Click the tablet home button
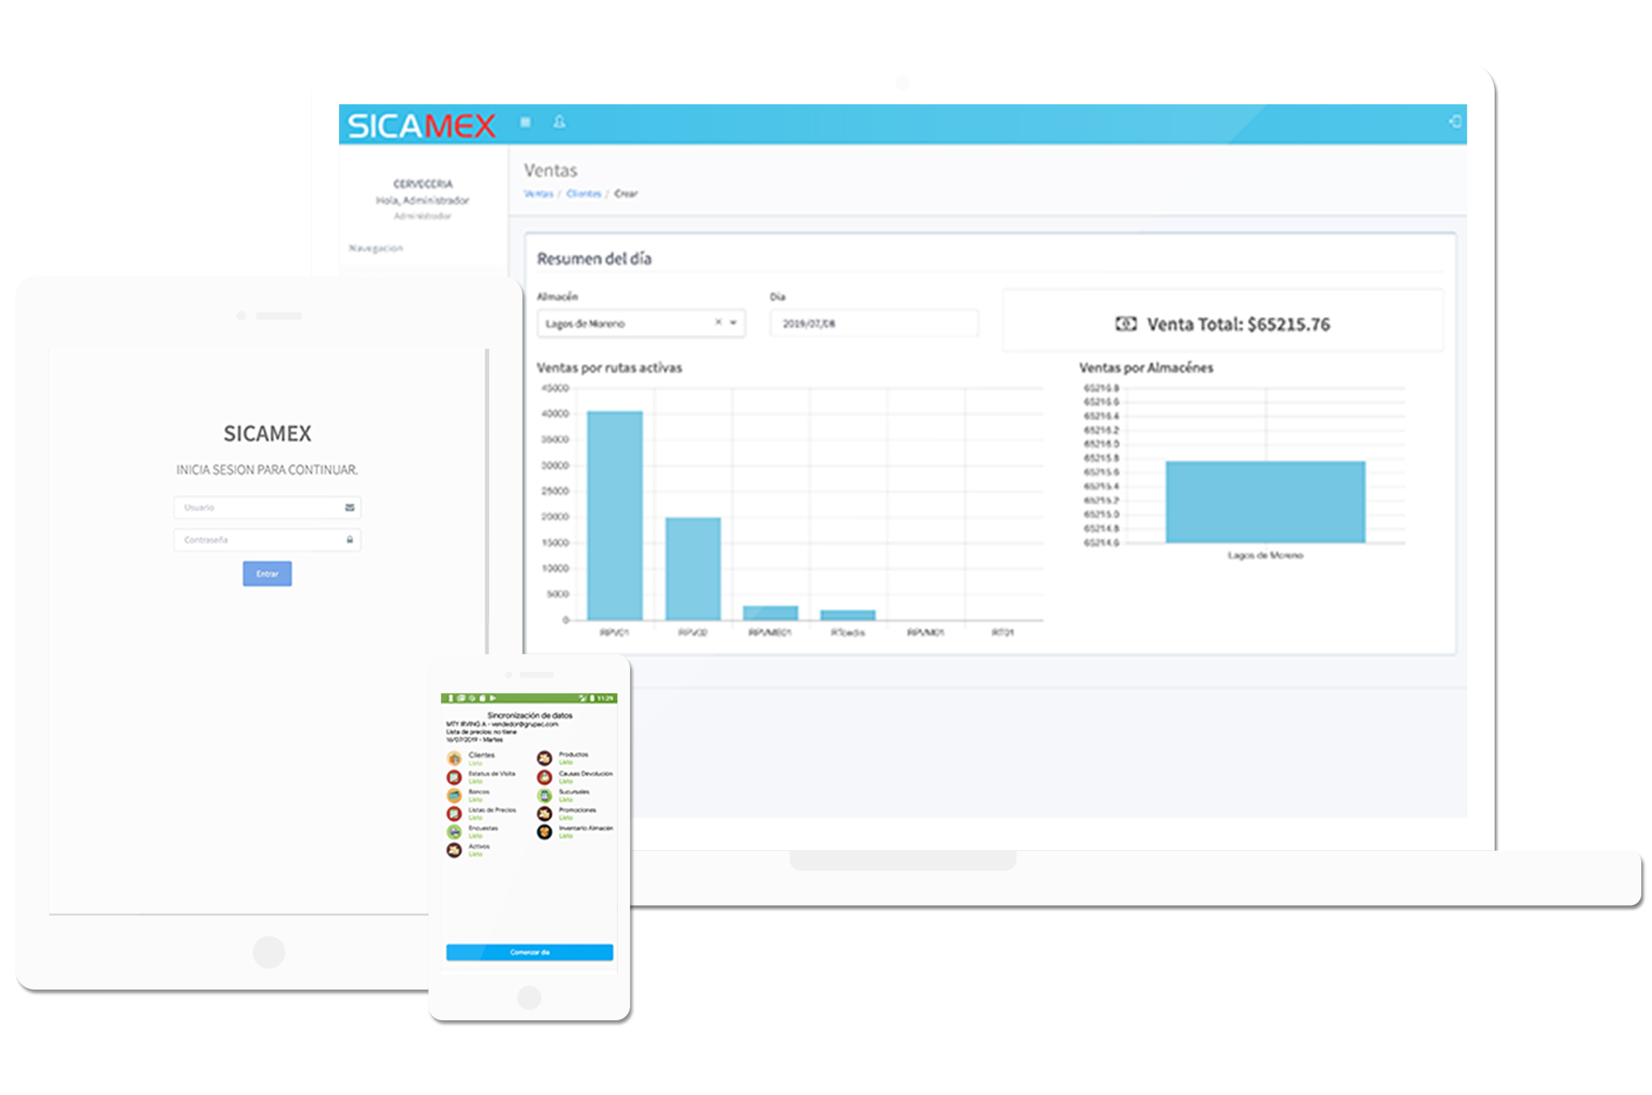 268,952
